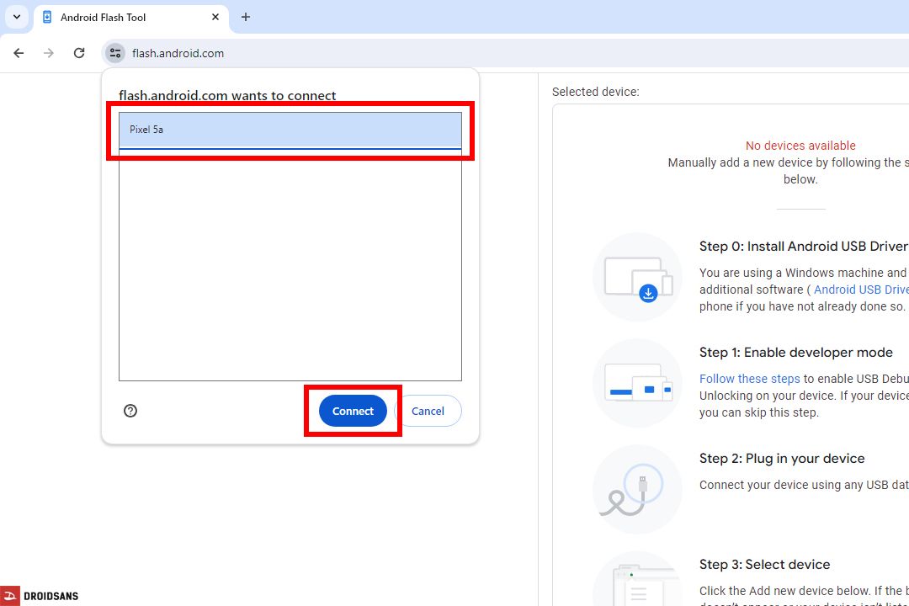Open a new browser tab

245,17
